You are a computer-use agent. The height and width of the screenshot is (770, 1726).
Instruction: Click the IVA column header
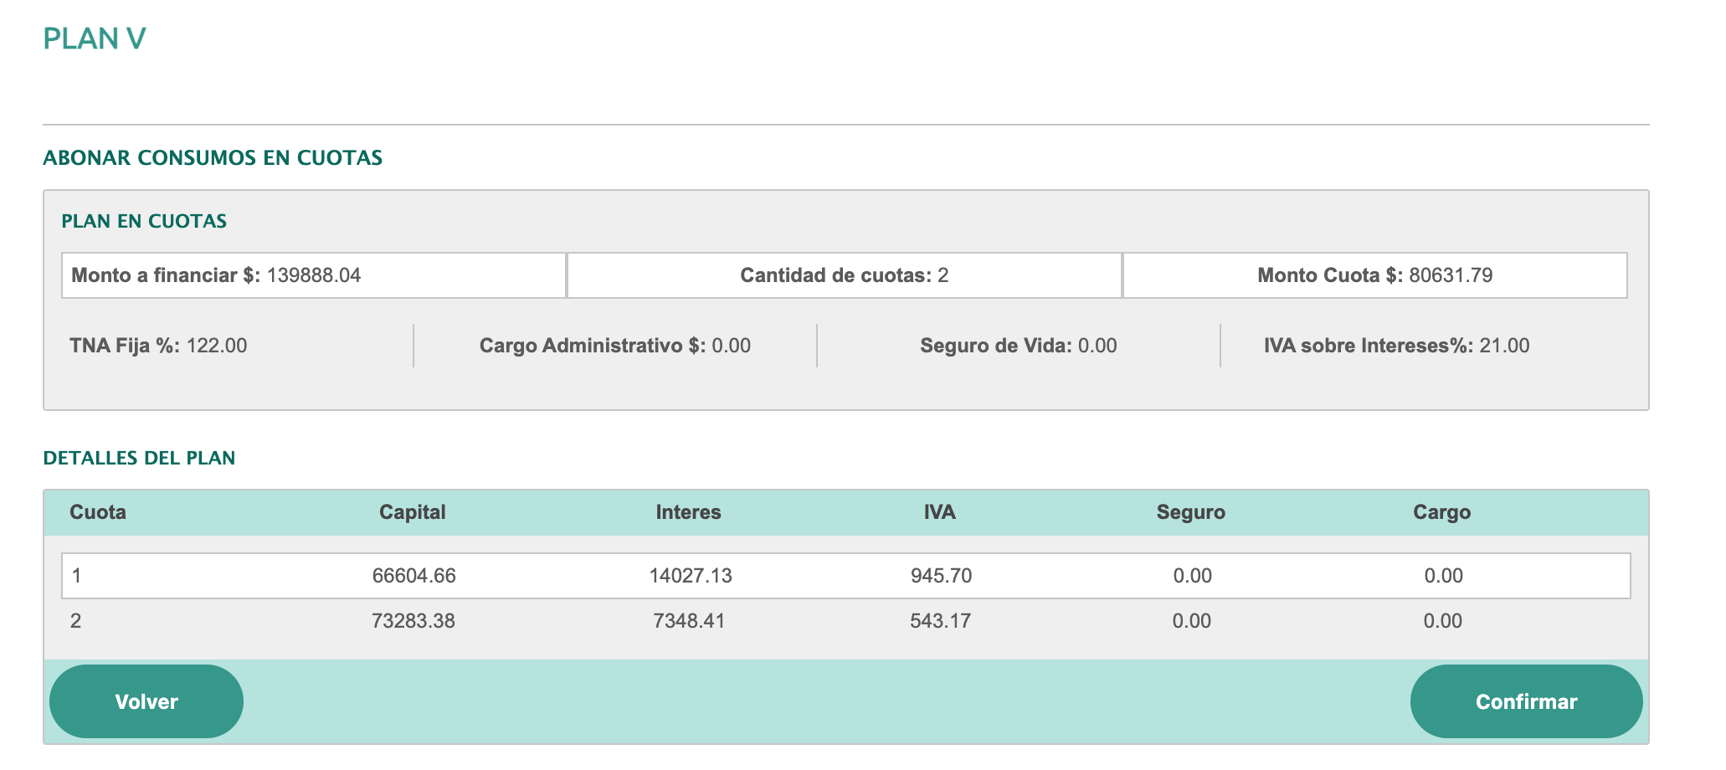point(939,512)
